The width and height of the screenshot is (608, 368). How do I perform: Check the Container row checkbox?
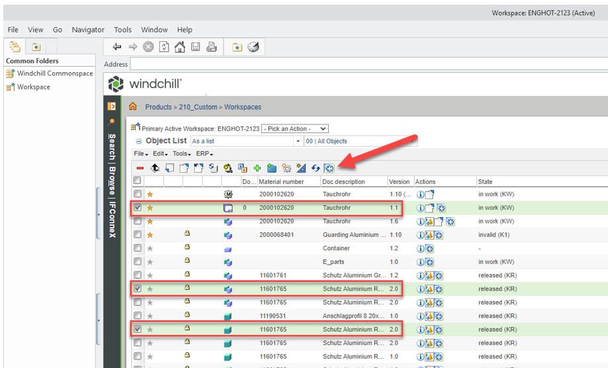(137, 248)
